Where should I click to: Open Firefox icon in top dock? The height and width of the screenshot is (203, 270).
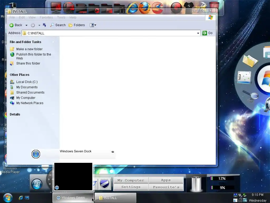[144, 8]
